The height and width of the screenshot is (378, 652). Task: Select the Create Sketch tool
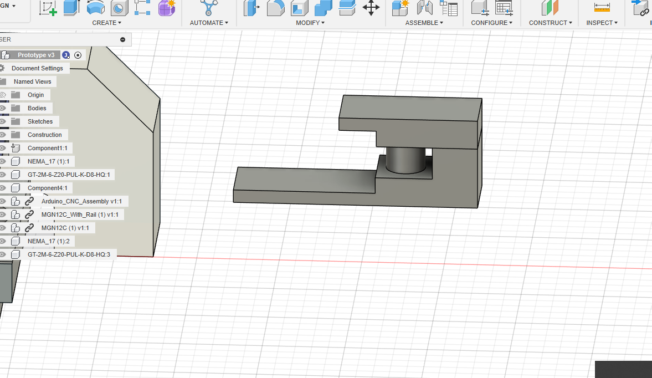tap(48, 8)
